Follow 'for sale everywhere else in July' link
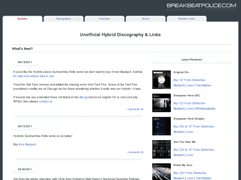Screen dimensions: 241x180 tap(34, 76)
